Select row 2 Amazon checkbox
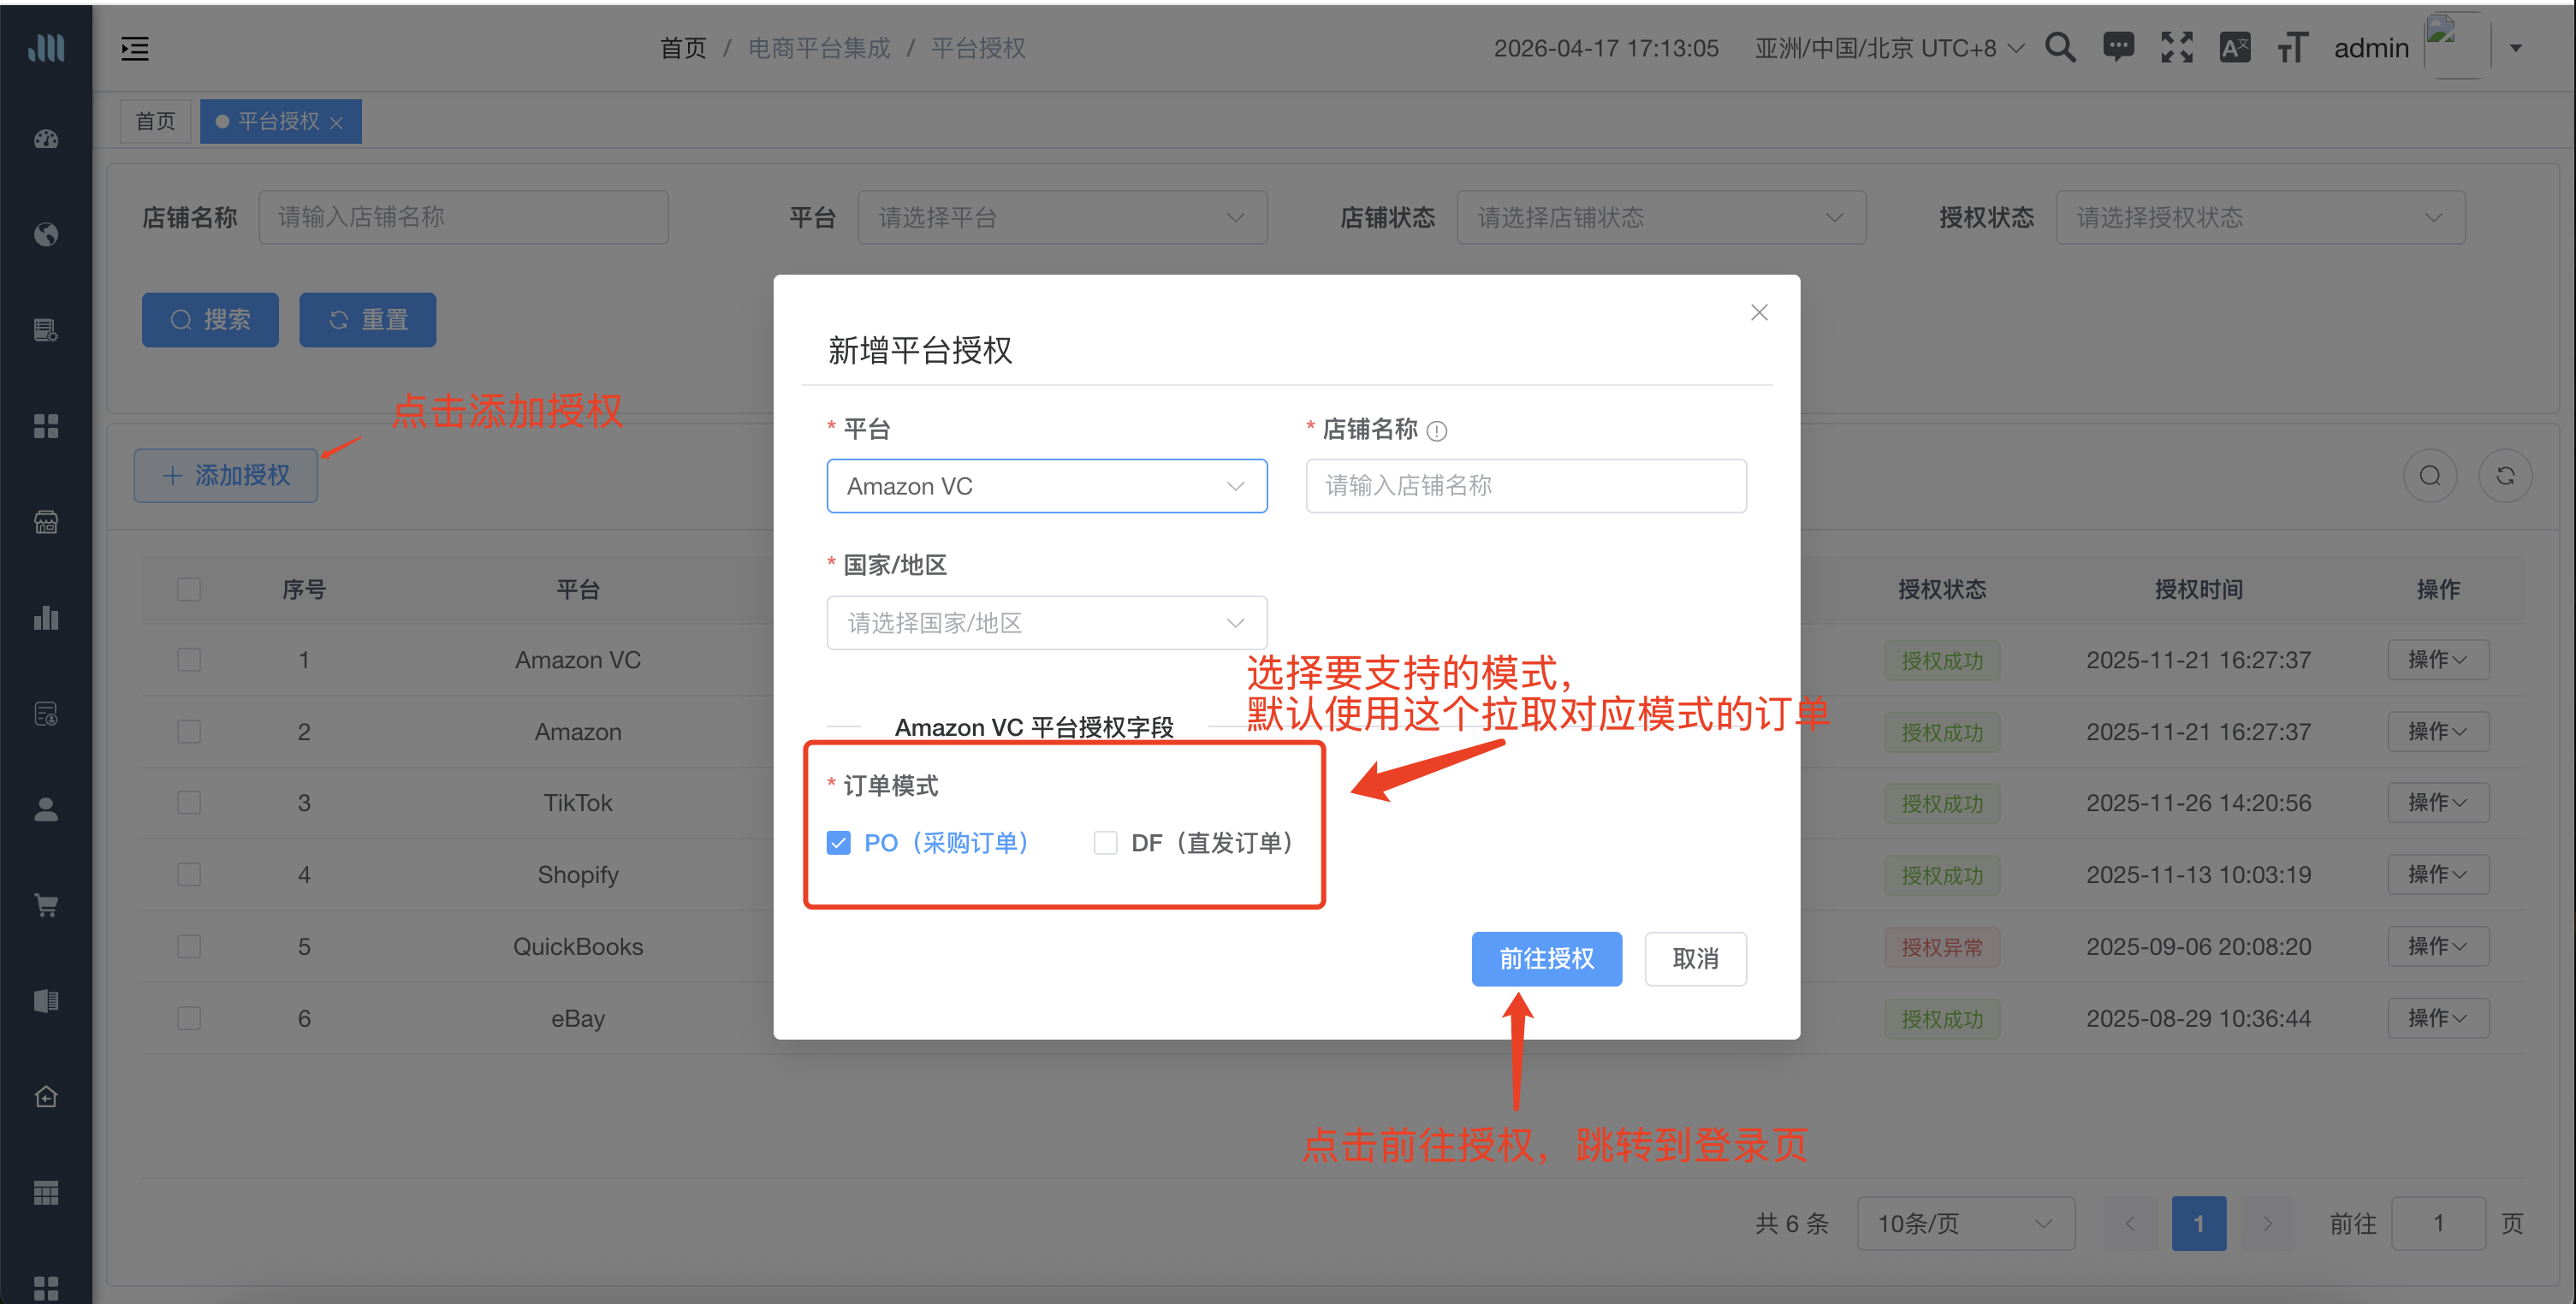This screenshot has height=1304, width=2576. [189, 732]
